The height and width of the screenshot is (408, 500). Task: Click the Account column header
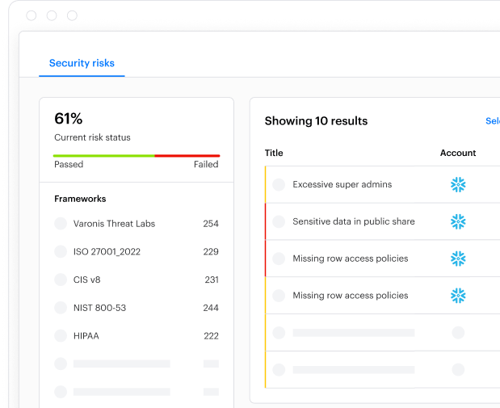click(458, 154)
